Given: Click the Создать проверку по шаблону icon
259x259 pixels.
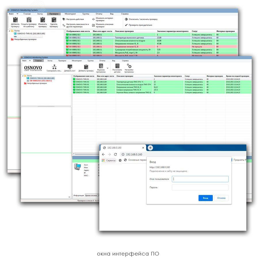Looking at the screenshot, I should coord(29,20).
